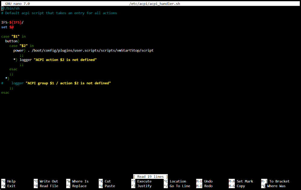Viewport: 301px width, 190px height.
Task: Click the M-] To Bracket shortcut
Action: pyautogui.click(x=275, y=181)
